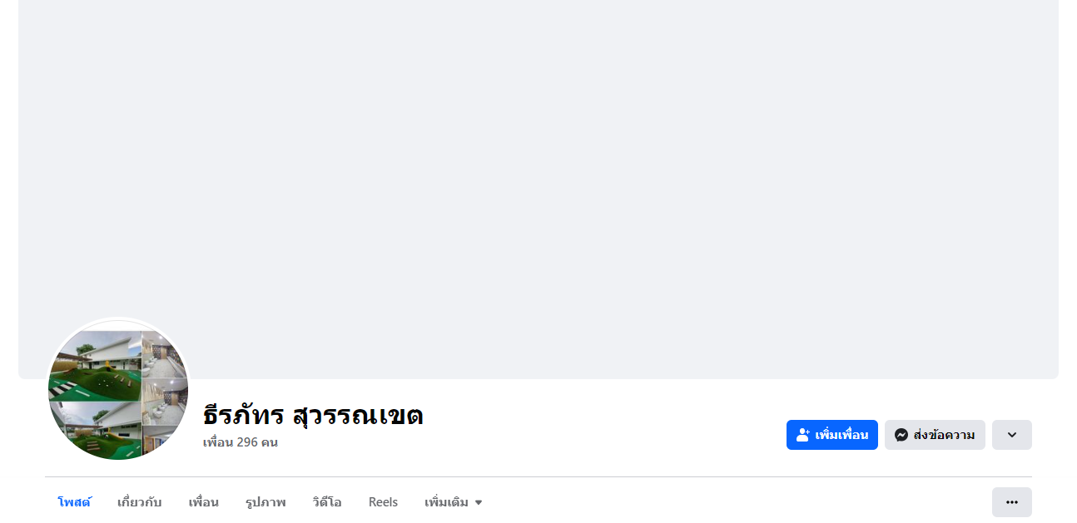Open the เกี่ยวกับ tab
1077x523 pixels.
pos(140,502)
